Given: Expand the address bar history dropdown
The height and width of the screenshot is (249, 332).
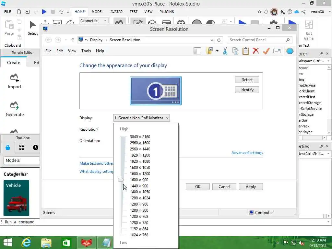Looking at the screenshot, I should (212, 40).
